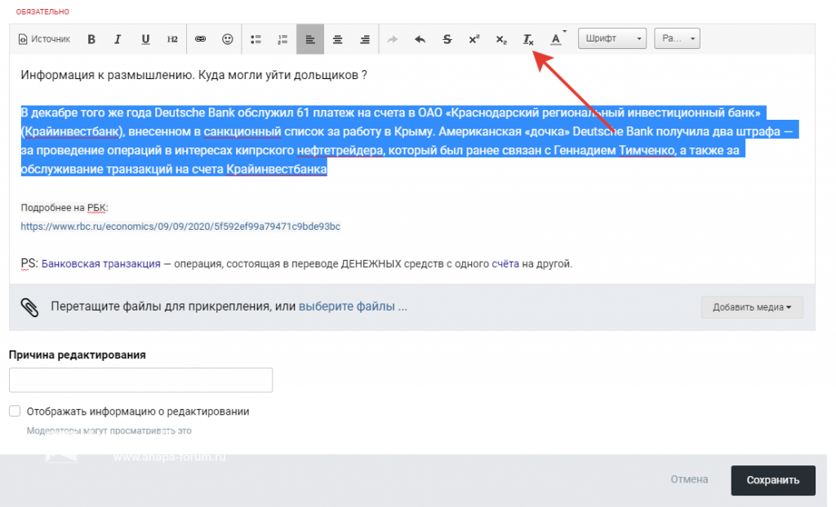Focus the Причина редактирования input field
The height and width of the screenshot is (507, 836).
pyautogui.click(x=140, y=380)
